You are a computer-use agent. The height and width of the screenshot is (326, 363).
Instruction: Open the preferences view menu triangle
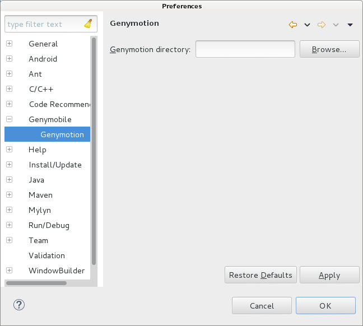pos(350,25)
